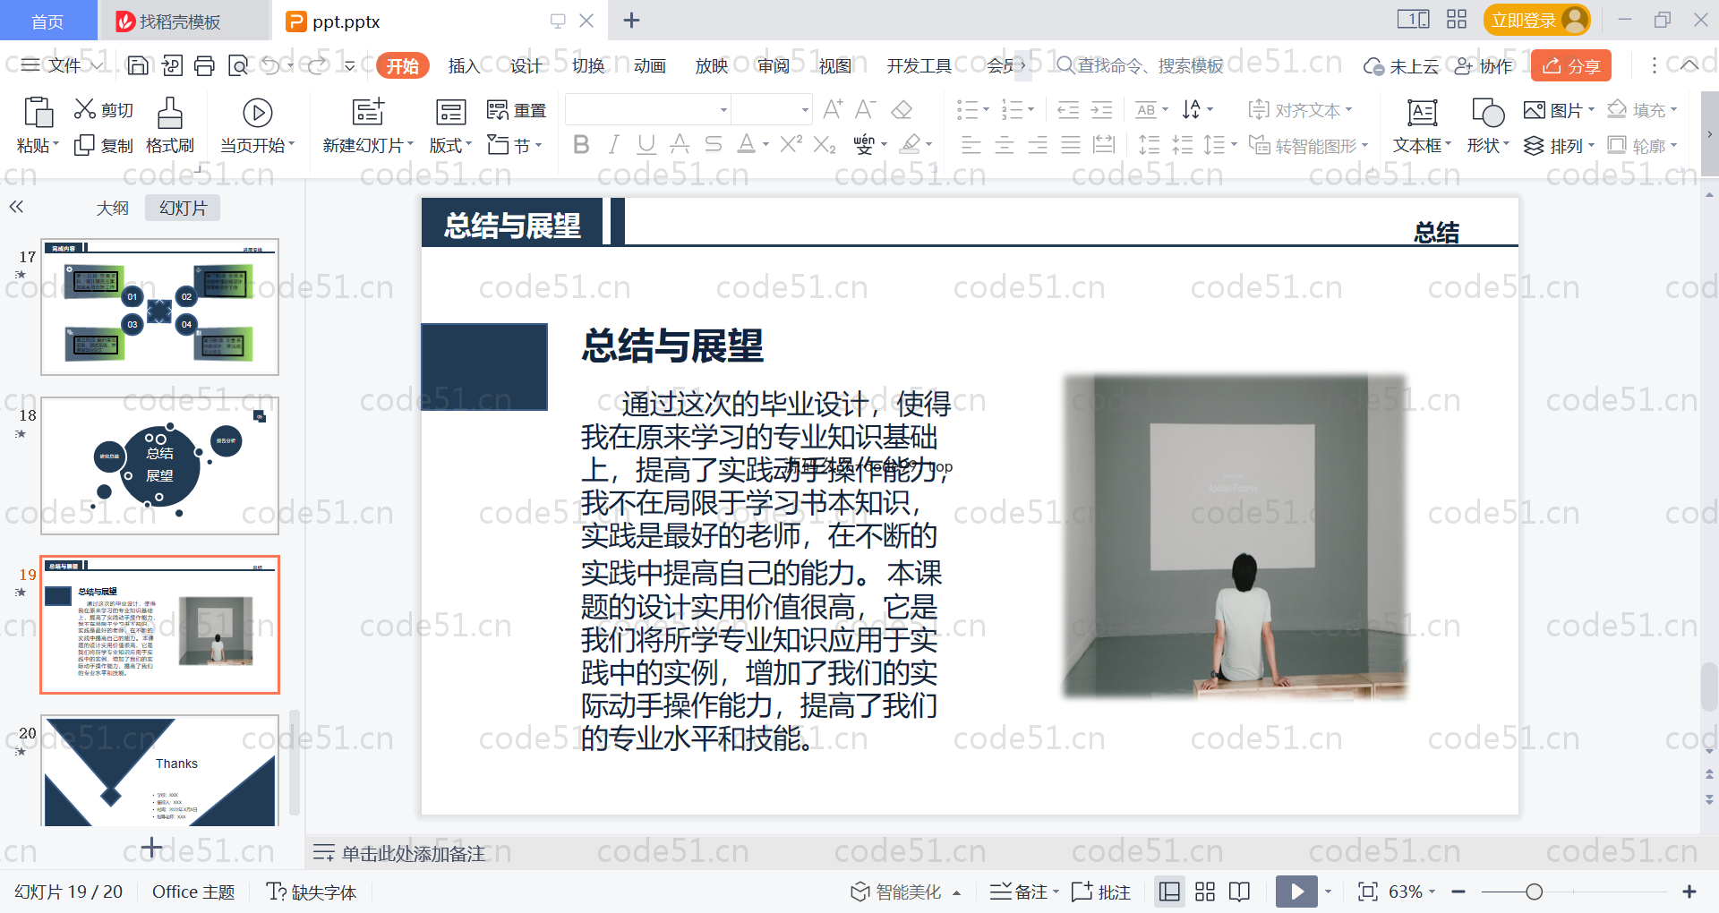Increase font size with A+ icon
The height and width of the screenshot is (913, 1719).
pos(833,109)
